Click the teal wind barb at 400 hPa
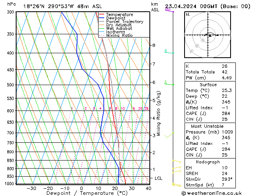The width and height of the screenshot is (254, 196). 169,52
